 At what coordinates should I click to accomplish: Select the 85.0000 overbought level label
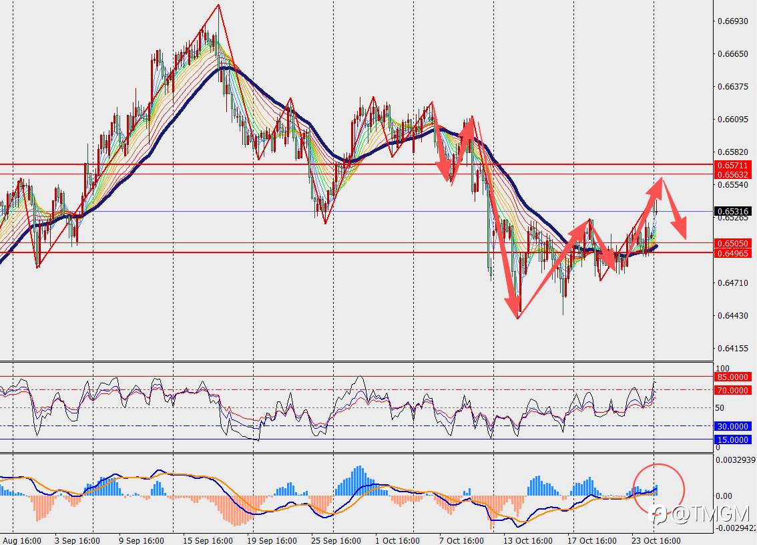(x=732, y=377)
